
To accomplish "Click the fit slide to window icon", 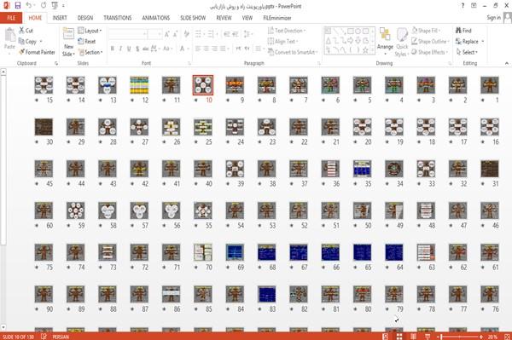I will click(507, 337).
